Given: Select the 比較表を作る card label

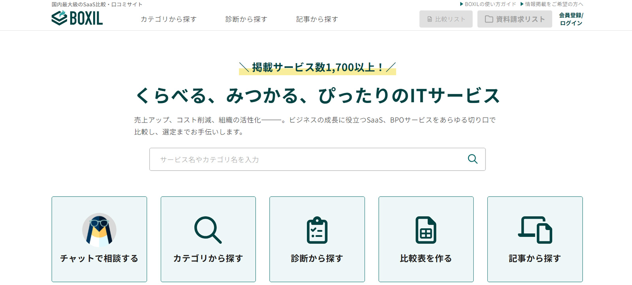Looking at the screenshot, I should [x=426, y=259].
